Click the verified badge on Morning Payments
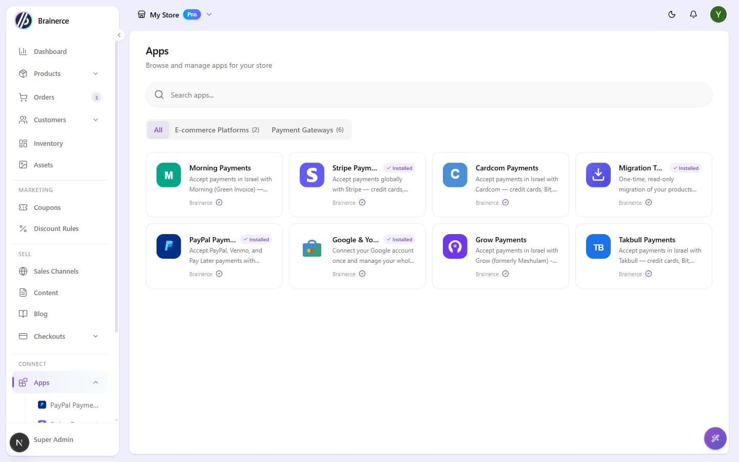The height and width of the screenshot is (462, 739). click(x=219, y=202)
